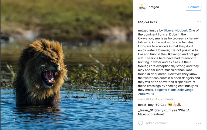
Task: Click the National Geographic profile avatar
Action: pyautogui.click(x=142, y=7)
